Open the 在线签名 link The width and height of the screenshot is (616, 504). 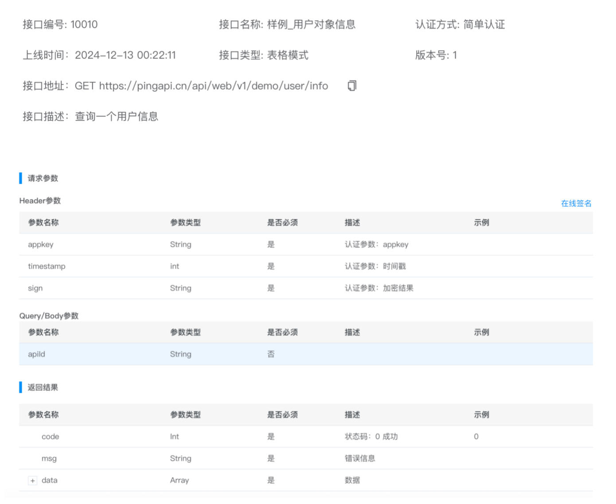coord(576,203)
